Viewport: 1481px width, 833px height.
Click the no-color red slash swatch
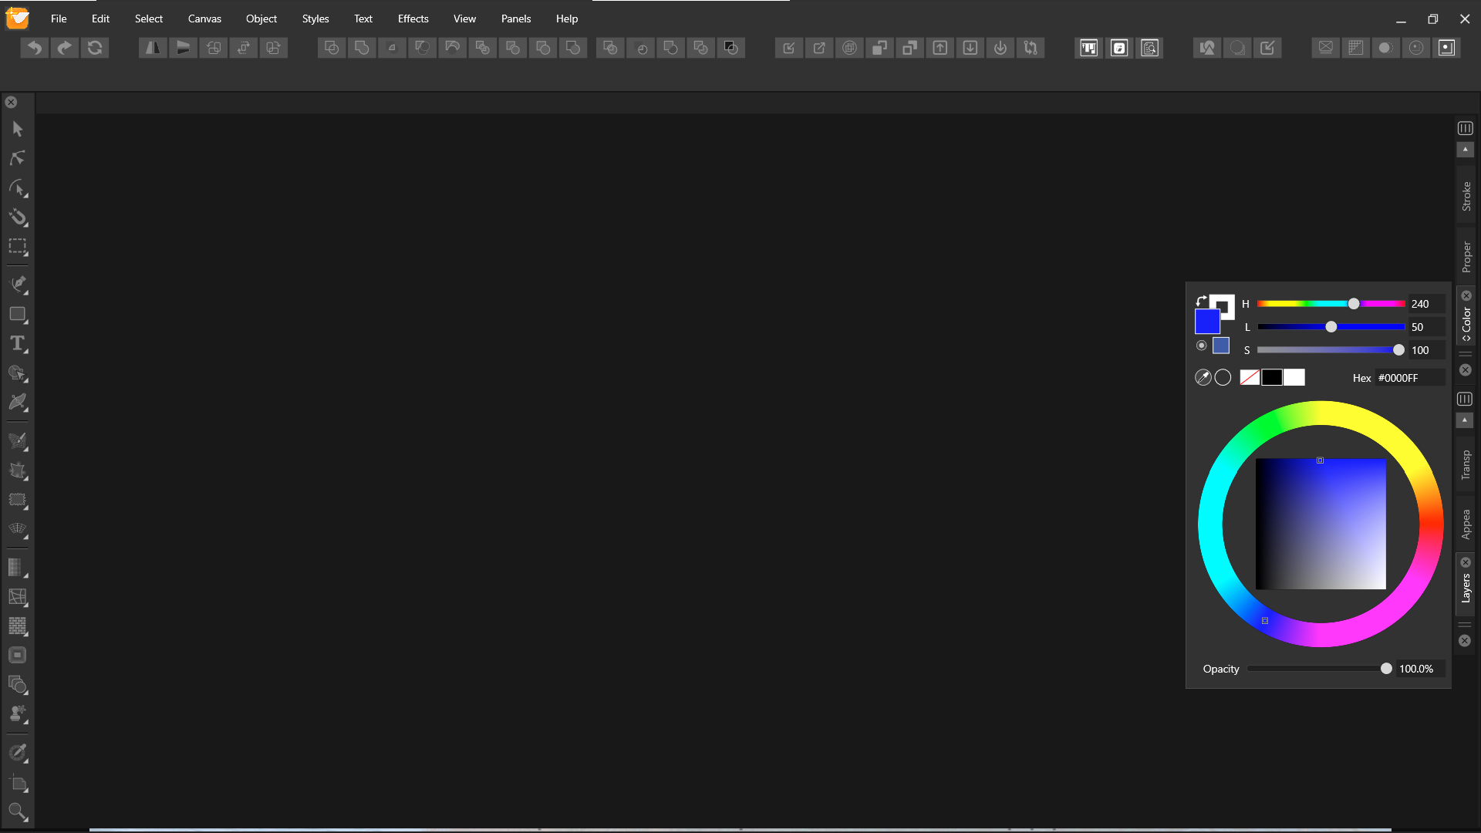(1250, 377)
